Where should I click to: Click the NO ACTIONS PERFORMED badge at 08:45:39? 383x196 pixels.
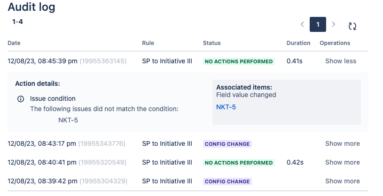click(239, 61)
